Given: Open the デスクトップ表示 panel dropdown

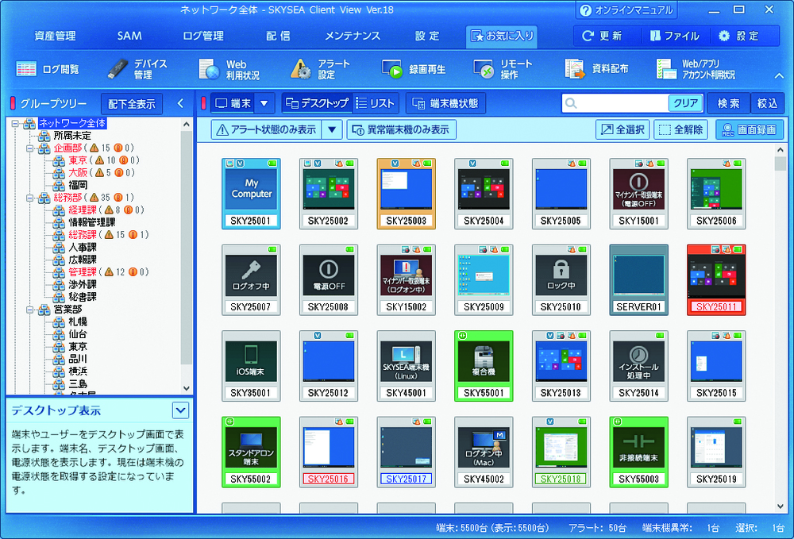Looking at the screenshot, I should tap(181, 410).
